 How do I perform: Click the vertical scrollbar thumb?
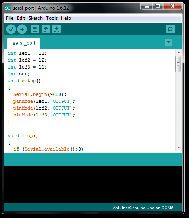pyautogui.click(x=178, y=64)
